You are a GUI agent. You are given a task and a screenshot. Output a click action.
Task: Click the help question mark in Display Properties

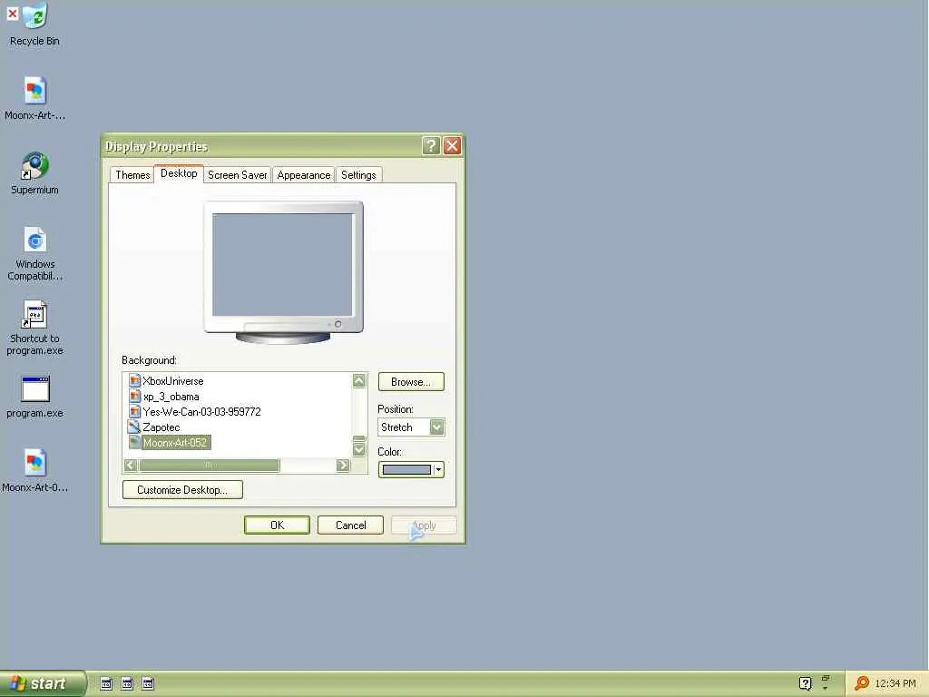(x=431, y=146)
